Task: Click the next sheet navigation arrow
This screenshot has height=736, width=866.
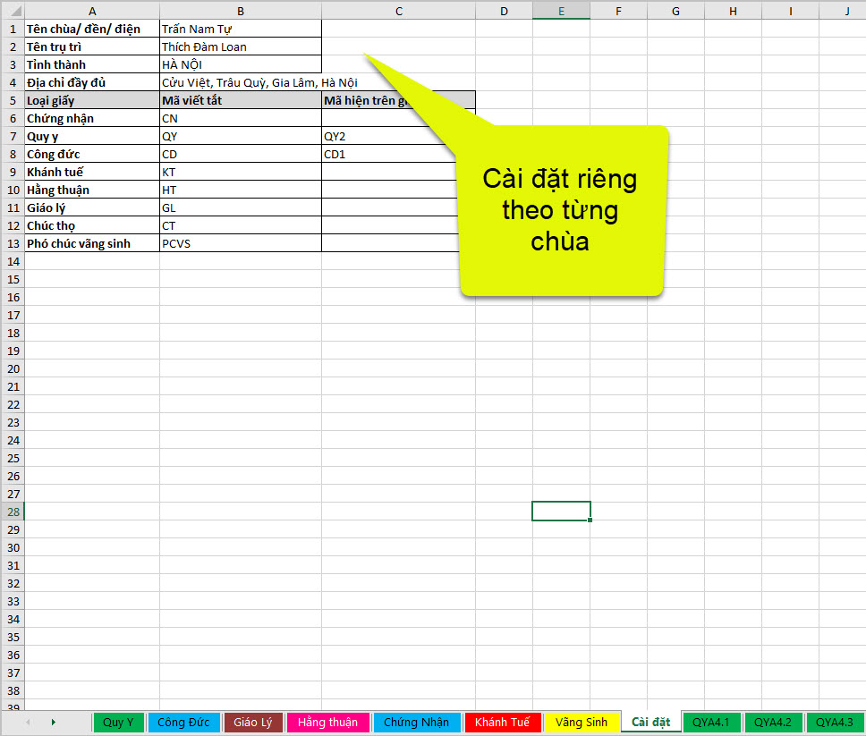Action: tap(54, 723)
